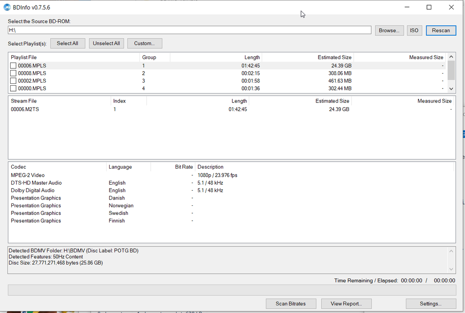Viewport: 465px width, 313px height.
Task: Click the Rescan button
Action: (x=441, y=31)
